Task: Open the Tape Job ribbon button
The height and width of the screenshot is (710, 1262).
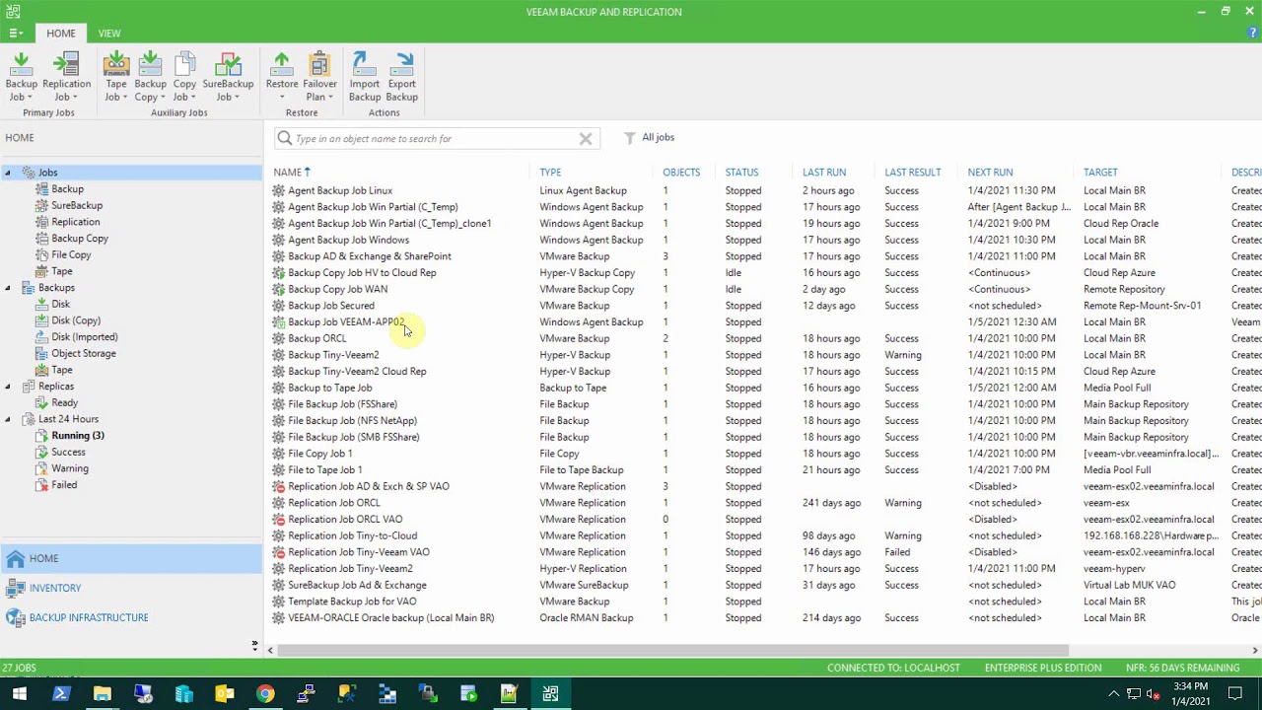Action: pos(116,77)
